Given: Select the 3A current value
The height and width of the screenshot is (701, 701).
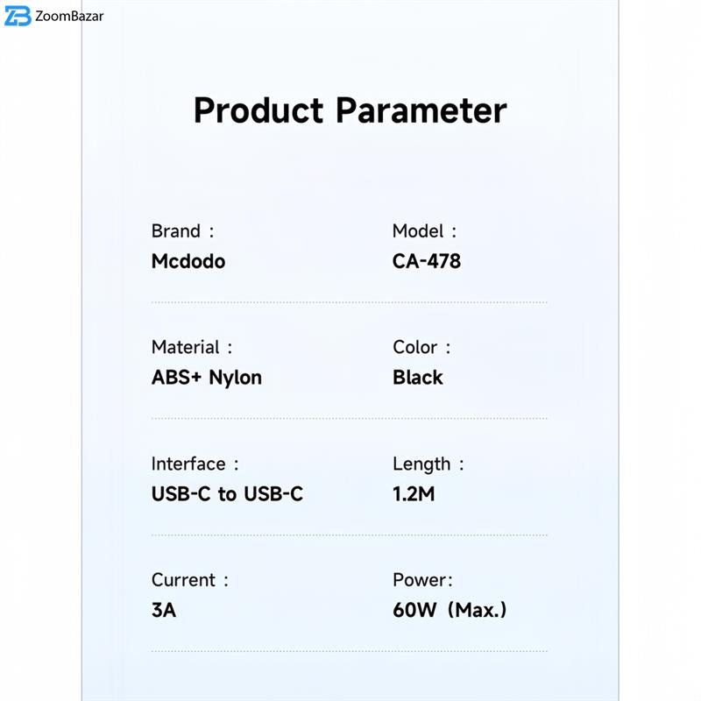Looking at the screenshot, I should tap(164, 610).
